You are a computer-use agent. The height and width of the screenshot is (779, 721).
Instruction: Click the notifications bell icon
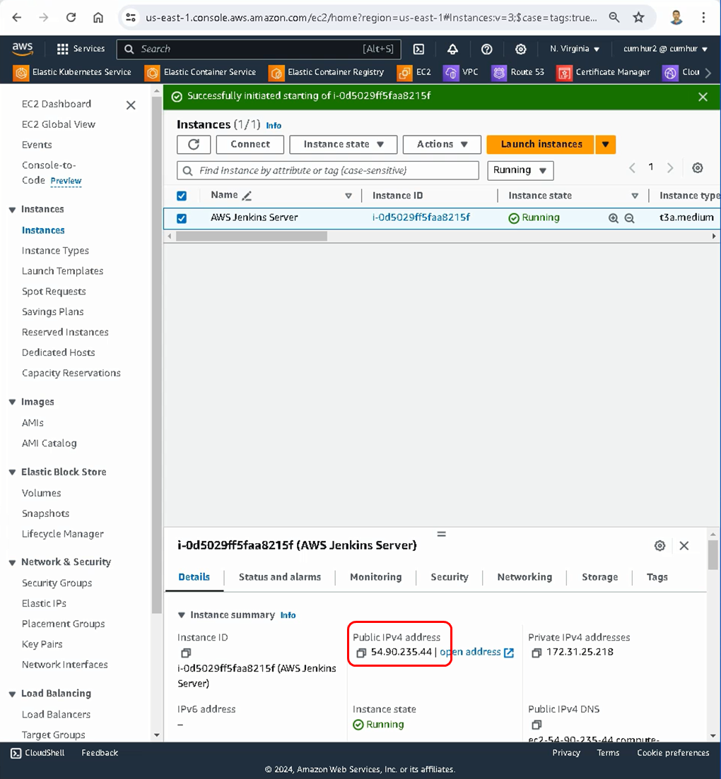(452, 49)
